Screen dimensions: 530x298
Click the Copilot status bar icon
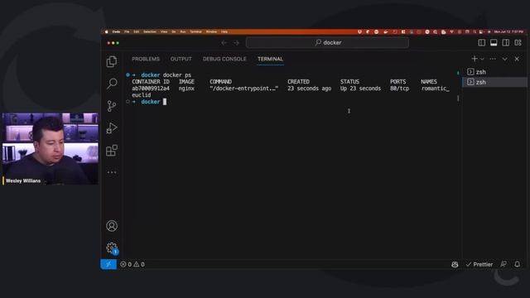[455, 264]
